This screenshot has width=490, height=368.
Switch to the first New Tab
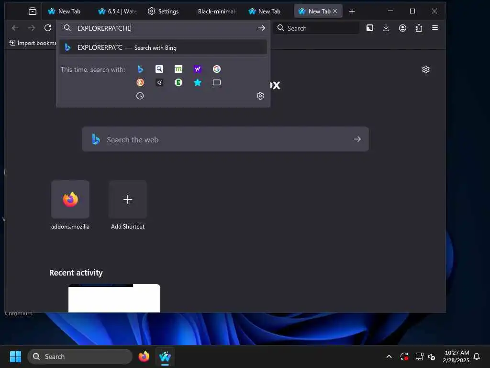[x=65, y=11]
